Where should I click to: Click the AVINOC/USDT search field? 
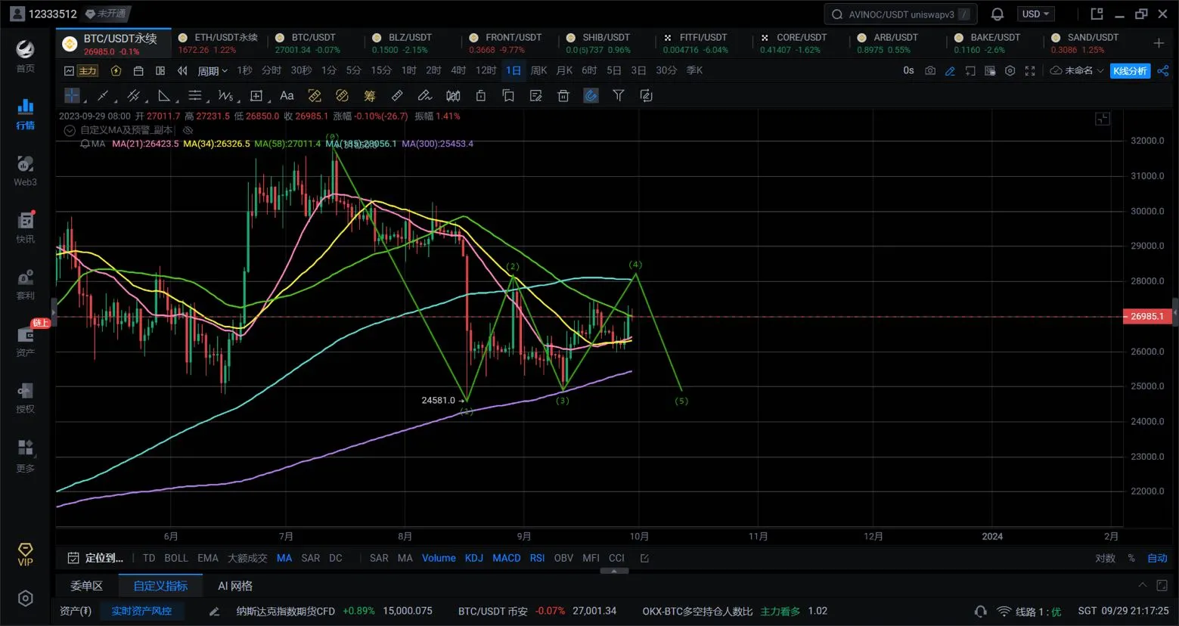900,14
